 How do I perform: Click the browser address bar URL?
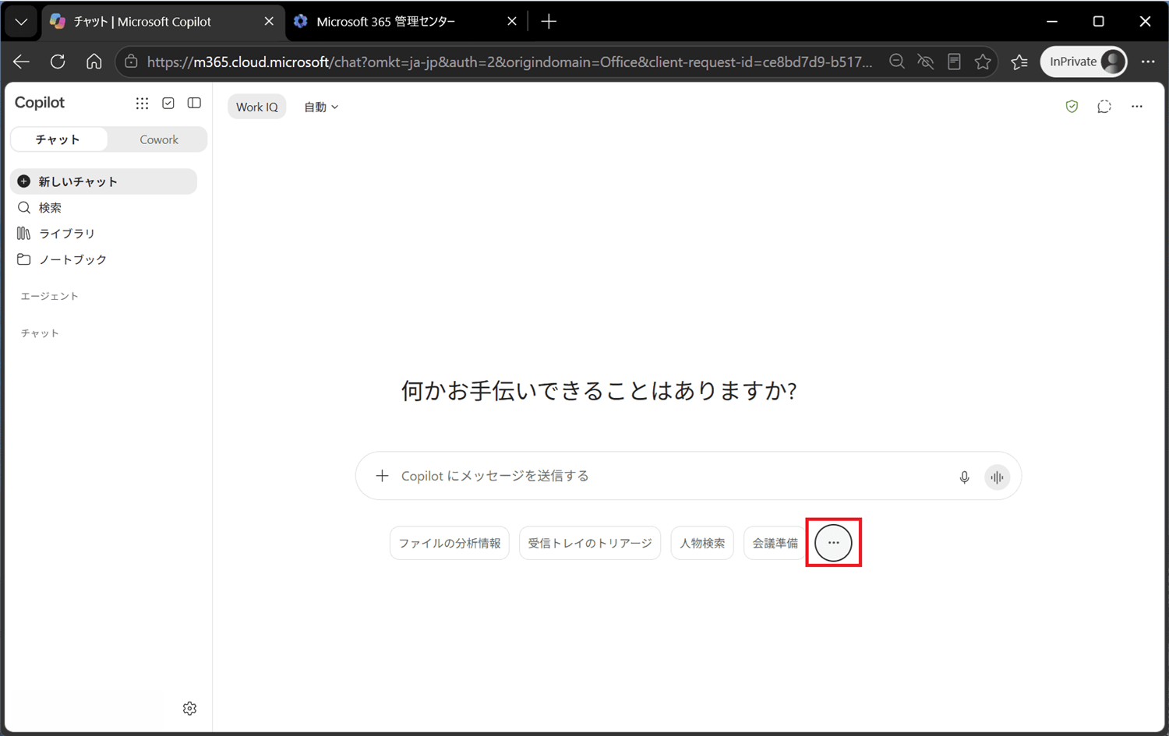point(510,62)
